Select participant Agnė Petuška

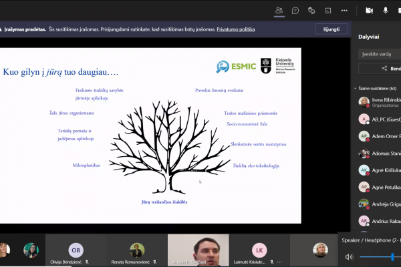coord(380,188)
